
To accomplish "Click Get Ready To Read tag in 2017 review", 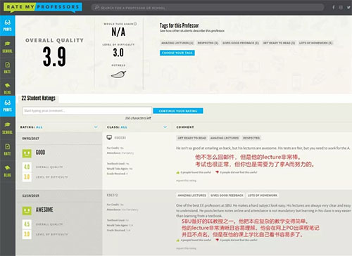I will click(191, 138).
